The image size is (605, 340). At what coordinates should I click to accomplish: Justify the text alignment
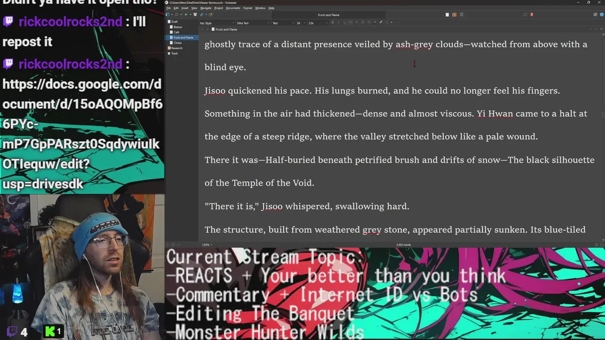pos(363,22)
